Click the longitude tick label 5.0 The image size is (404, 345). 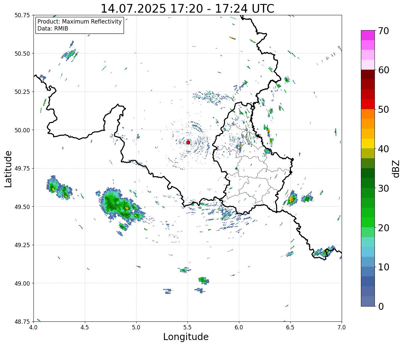click(136, 327)
